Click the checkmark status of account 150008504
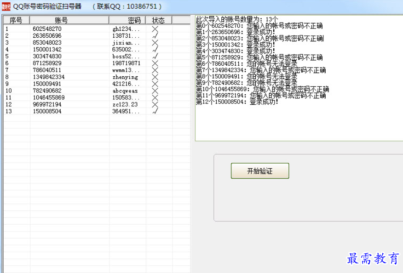Image resolution: width=403 pixels, height=273 pixels. click(155, 111)
